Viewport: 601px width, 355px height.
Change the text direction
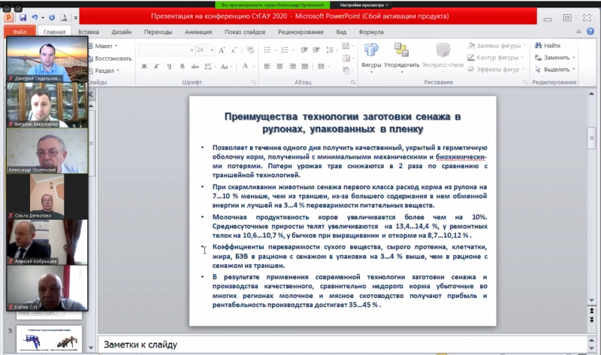tap(346, 46)
